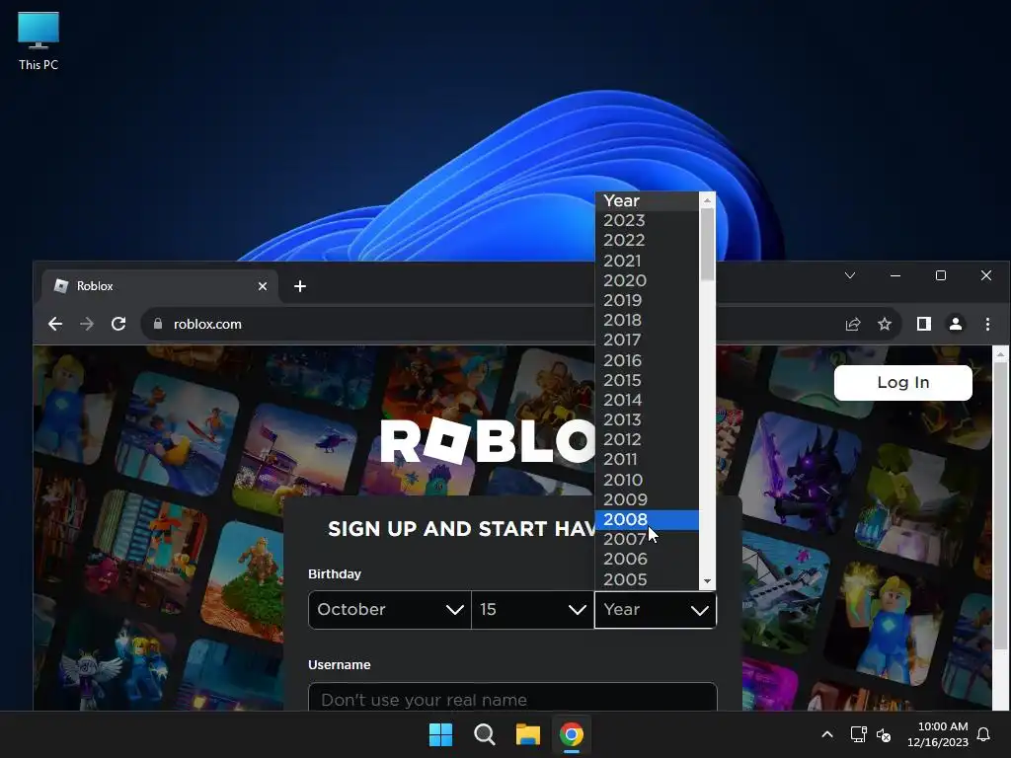Image resolution: width=1011 pixels, height=758 pixels.
Task: Choose 2005 from the year list
Action: coord(647,579)
